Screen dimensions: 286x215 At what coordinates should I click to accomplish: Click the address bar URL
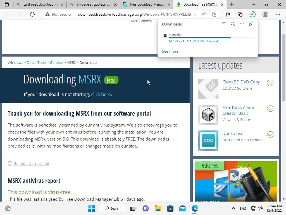[137, 14]
